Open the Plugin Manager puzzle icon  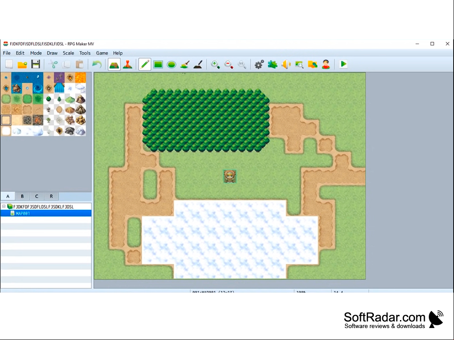point(272,64)
